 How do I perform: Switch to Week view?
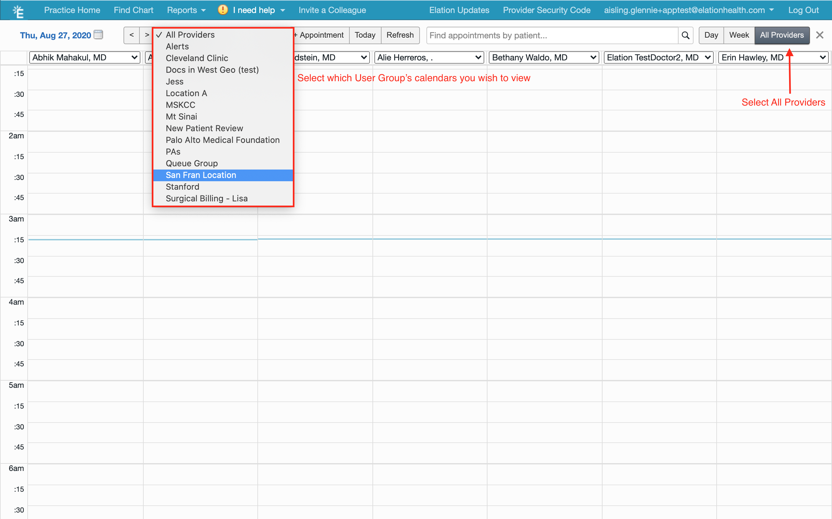coord(739,35)
